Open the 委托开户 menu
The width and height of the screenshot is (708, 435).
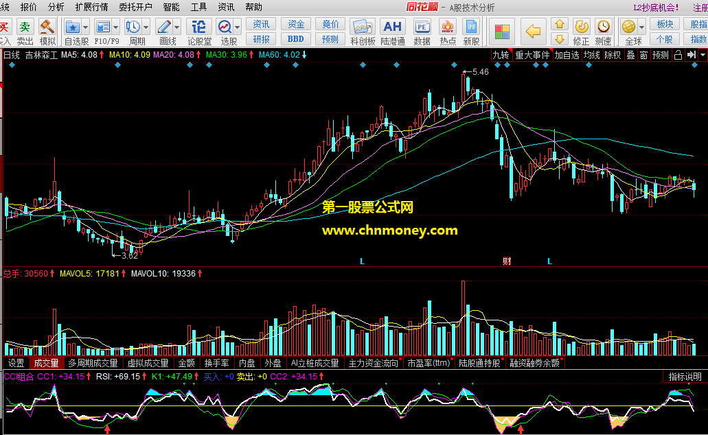(135, 8)
